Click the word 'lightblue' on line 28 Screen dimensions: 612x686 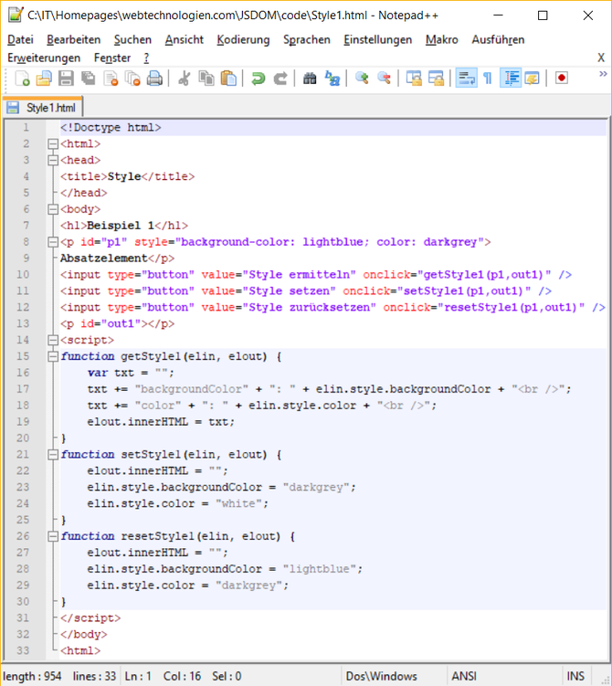[320, 569]
